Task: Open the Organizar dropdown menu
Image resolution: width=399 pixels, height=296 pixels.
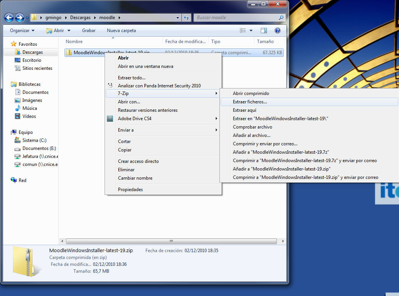Action: point(22,31)
